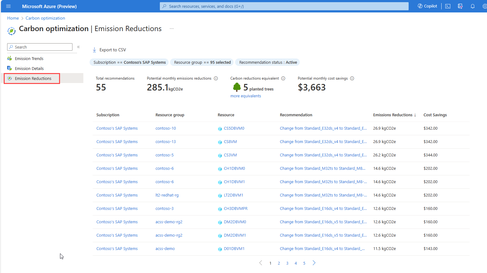The height and width of the screenshot is (273, 487).
Task: Launch Cloud Shell from the header
Action: click(448, 6)
